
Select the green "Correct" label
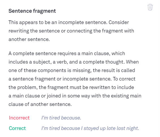(17, 128)
